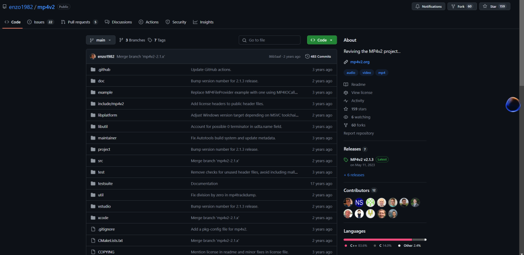The height and width of the screenshot is (255, 524).
Task: Open commit message 'Update GitHub actions.'
Action: 211,69
